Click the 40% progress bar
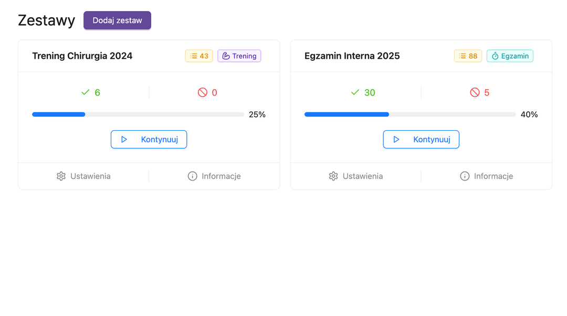The image size is (567, 316). 410,114
